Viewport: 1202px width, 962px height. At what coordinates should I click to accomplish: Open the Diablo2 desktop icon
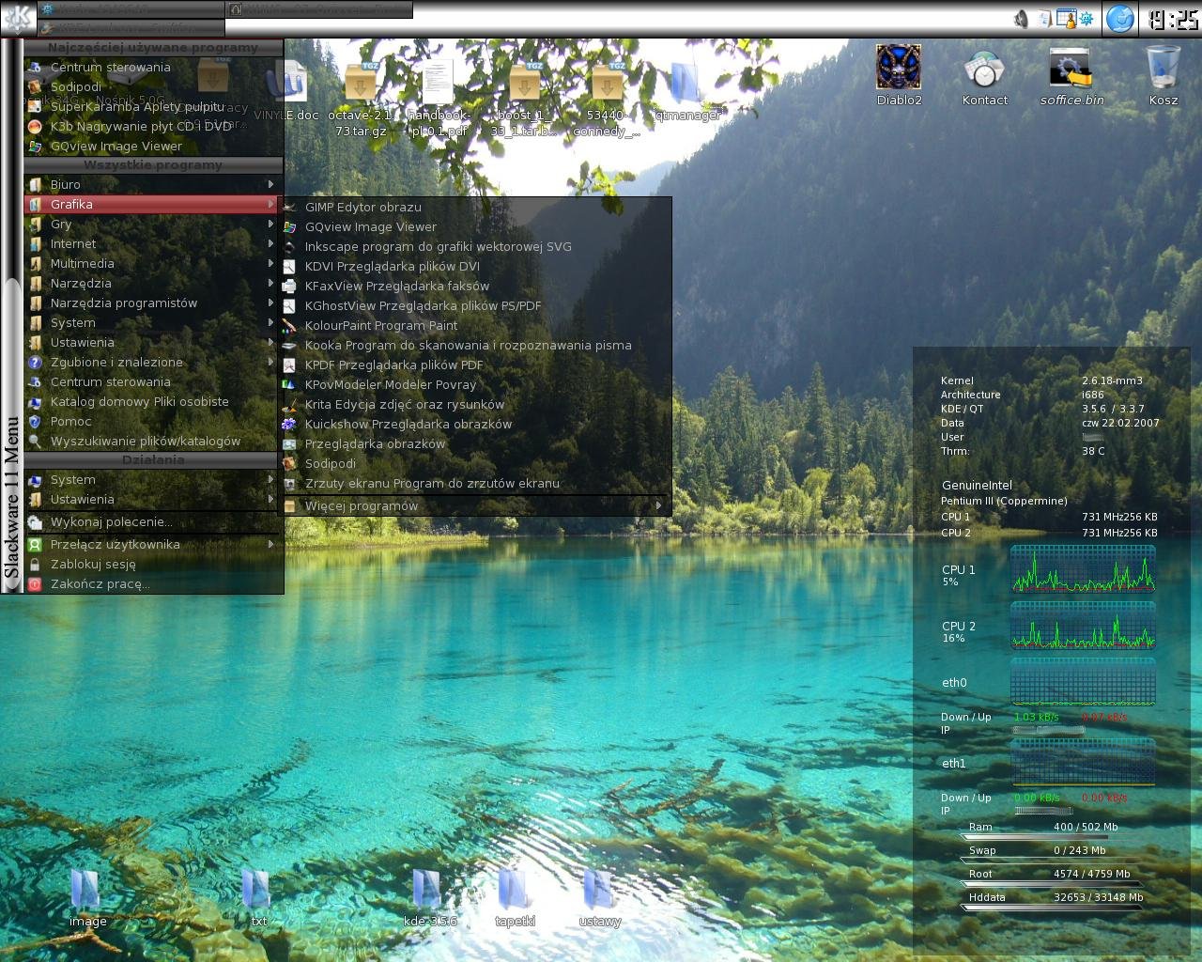899,75
